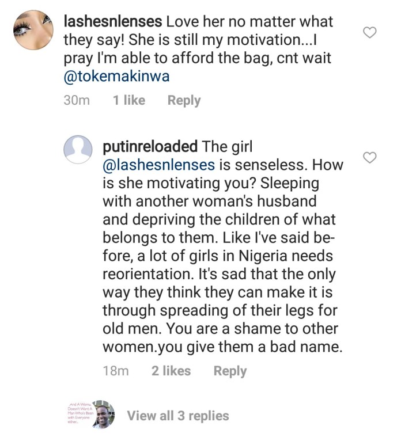Image resolution: width=401 pixels, height=437 pixels.
Task: Expand View all 3 replies
Action: [x=177, y=416]
